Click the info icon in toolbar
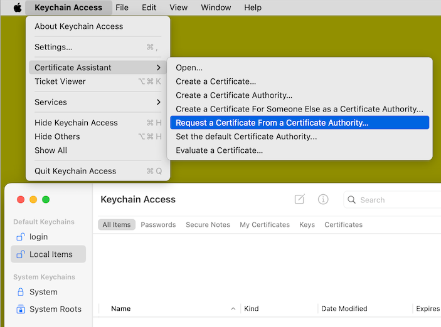 323,199
